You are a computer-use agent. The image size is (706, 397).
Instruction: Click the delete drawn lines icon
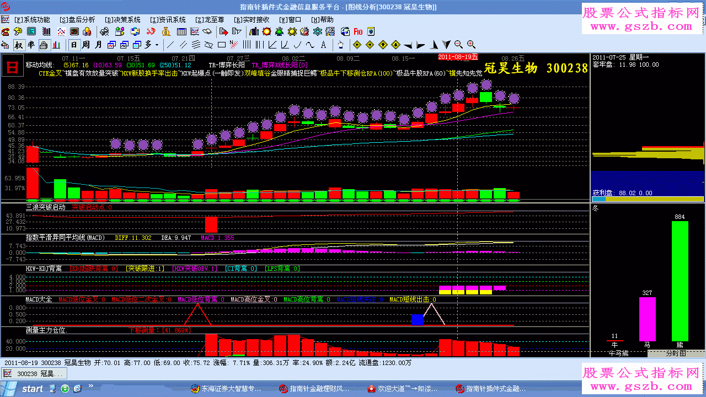coord(234,45)
